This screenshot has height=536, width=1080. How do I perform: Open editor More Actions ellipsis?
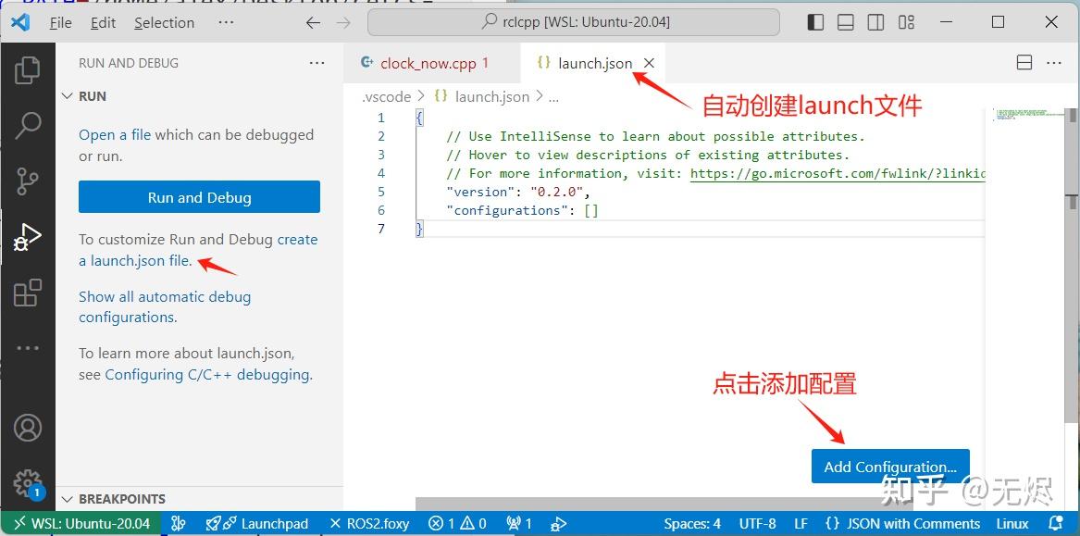click(x=1054, y=63)
